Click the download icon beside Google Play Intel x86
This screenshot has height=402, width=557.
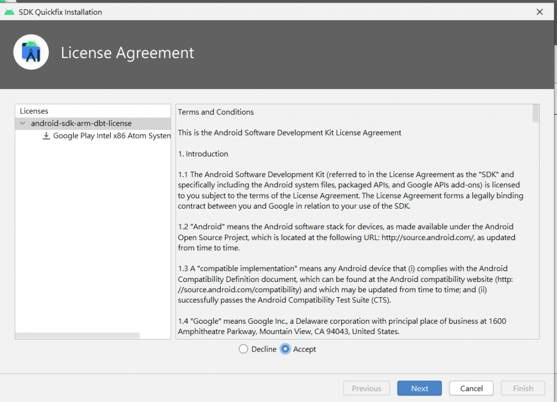point(46,136)
